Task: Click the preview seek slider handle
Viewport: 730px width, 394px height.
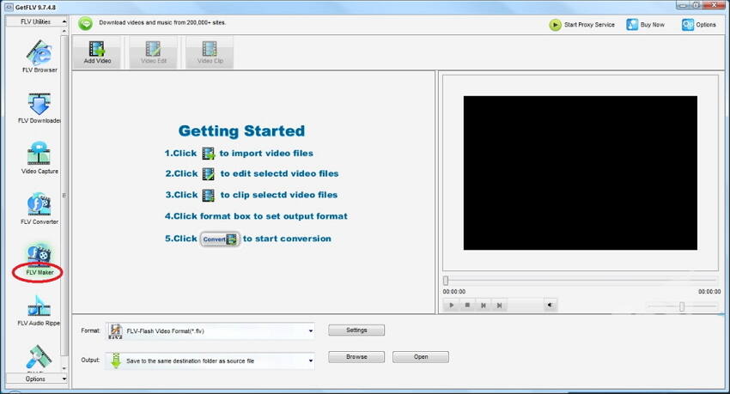Action: tap(446, 281)
